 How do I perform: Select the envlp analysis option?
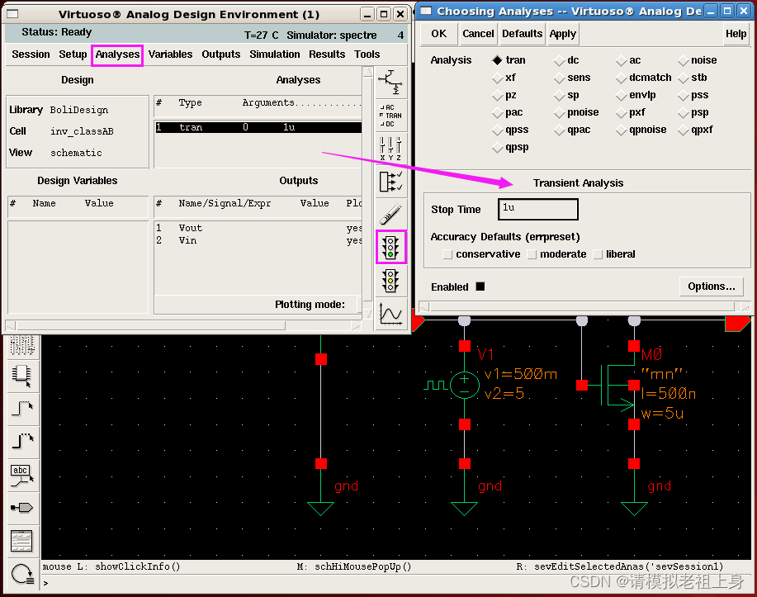[621, 95]
